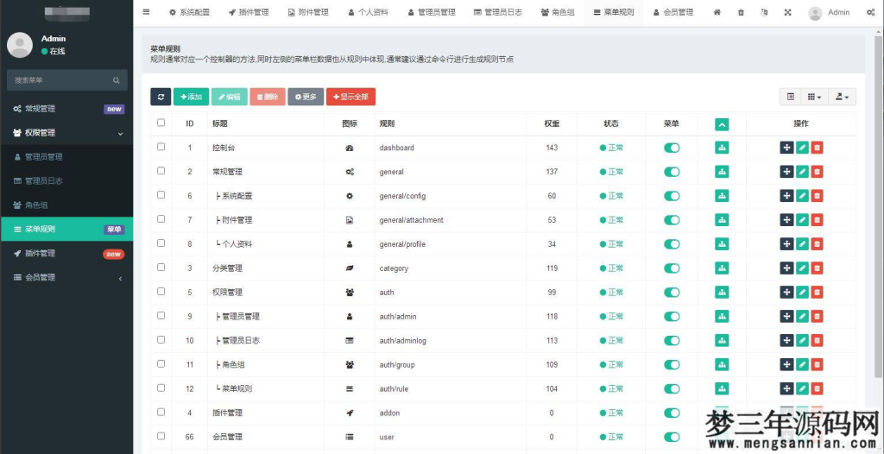Click the 更多 button
Viewport: 884px width, 454px height.
pos(306,97)
